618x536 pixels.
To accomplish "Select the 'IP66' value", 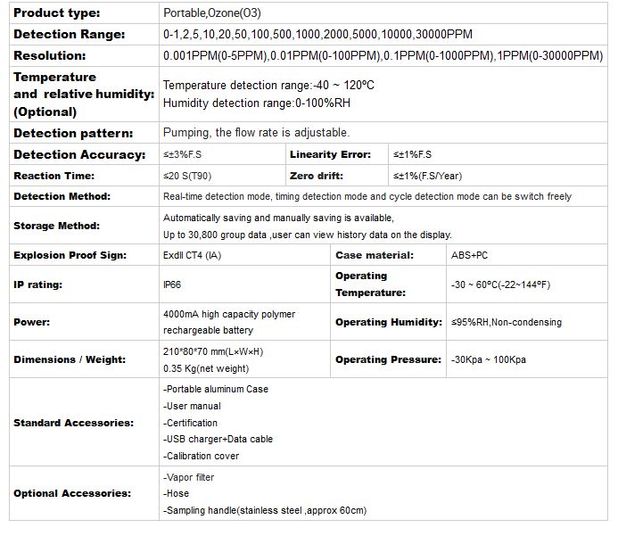I will pos(172,284).
